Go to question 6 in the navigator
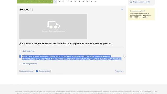Image resolution: width=167 pixels, height=94 pixels. pyautogui.click(x=39, y=2)
